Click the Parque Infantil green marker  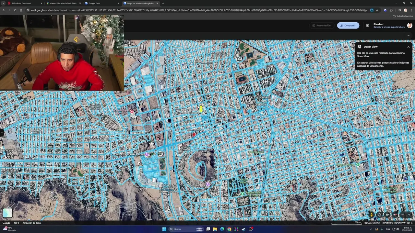[x=242, y=194]
